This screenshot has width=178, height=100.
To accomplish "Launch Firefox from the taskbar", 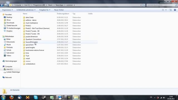I will [11, 97].
